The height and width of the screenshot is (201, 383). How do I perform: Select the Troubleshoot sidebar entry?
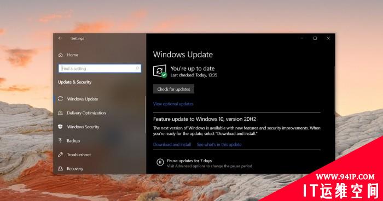coord(100,155)
